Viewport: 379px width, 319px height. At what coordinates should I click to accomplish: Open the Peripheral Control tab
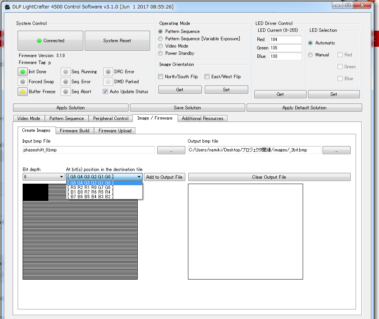tap(111, 118)
